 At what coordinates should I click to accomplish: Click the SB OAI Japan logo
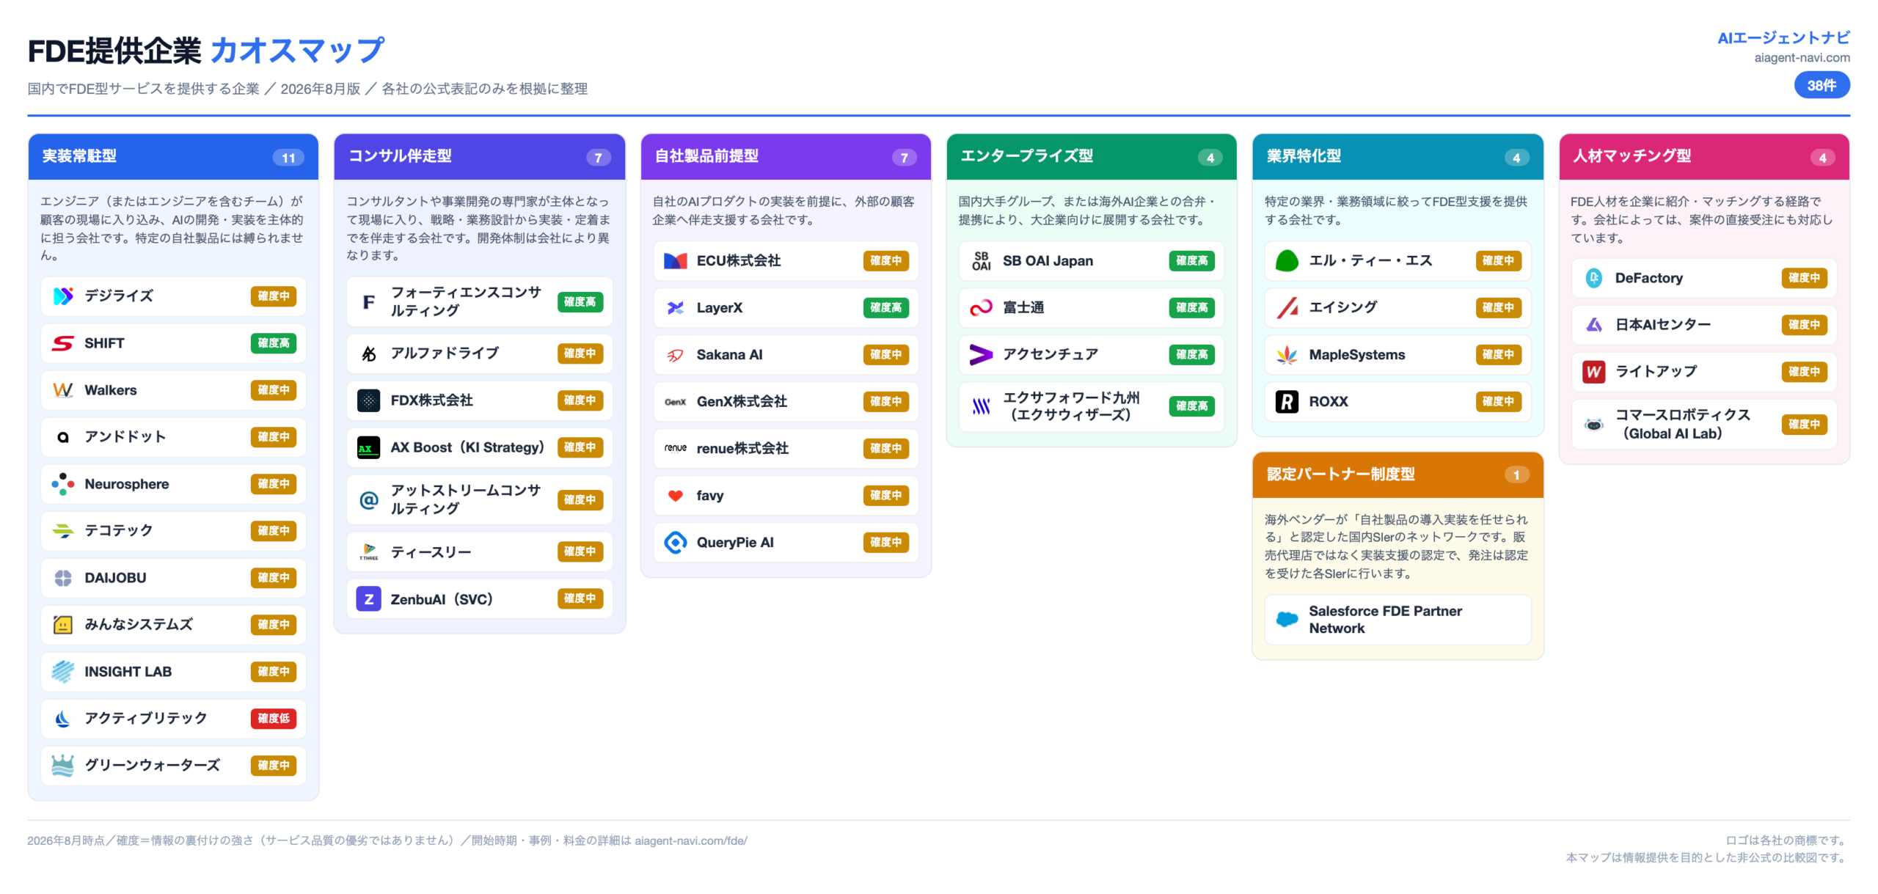tap(981, 261)
